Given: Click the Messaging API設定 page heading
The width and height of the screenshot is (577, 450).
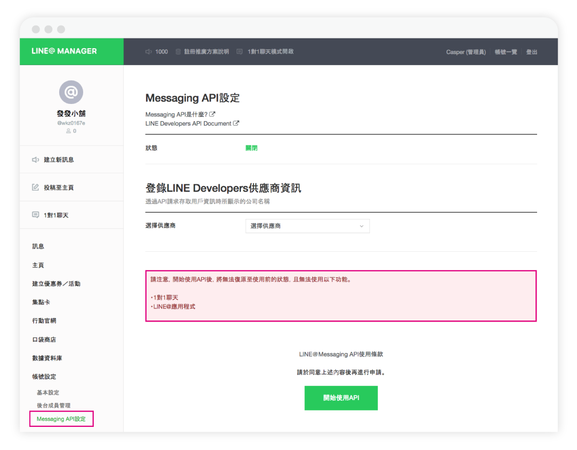Looking at the screenshot, I should pyautogui.click(x=192, y=98).
